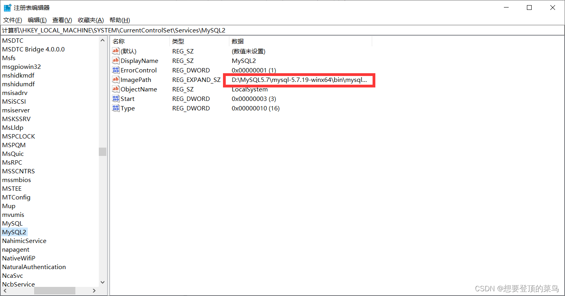The height and width of the screenshot is (296, 565).
Task: Click the binary icon next to ErrorControl
Action: point(116,70)
